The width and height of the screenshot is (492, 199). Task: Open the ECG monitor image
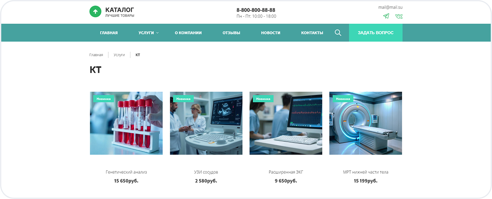click(x=286, y=123)
